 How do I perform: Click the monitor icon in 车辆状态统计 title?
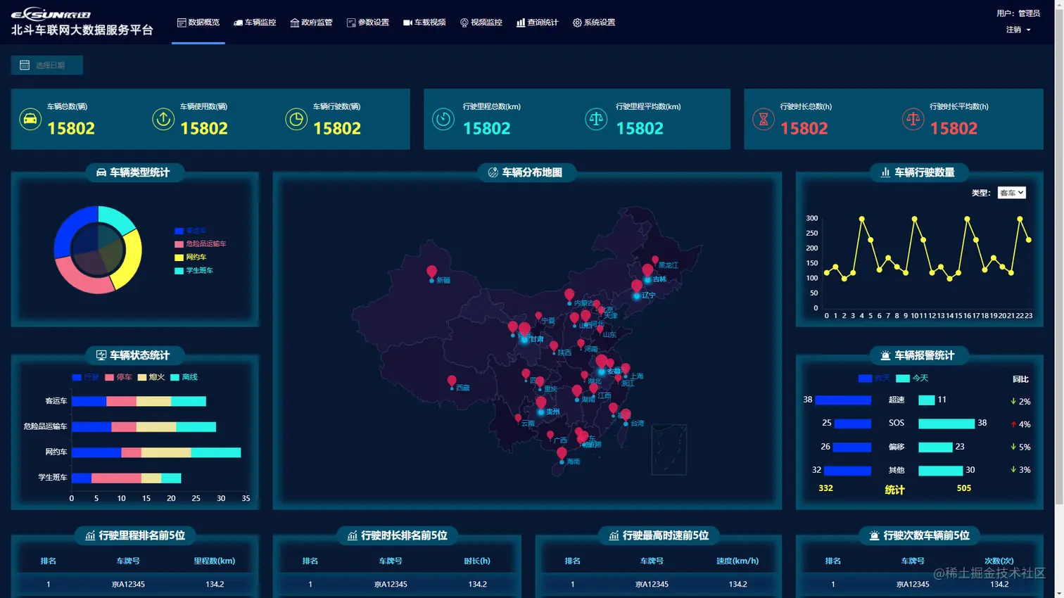101,355
